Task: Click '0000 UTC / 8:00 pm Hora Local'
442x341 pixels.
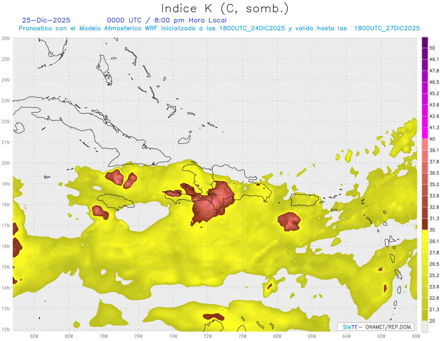Action: click(x=166, y=20)
